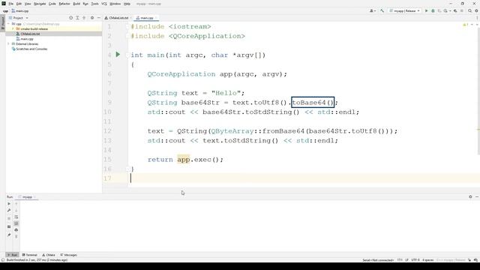Screen dimensions: 480x270
Task: Open the Tools menu
Action: pos(95,4)
